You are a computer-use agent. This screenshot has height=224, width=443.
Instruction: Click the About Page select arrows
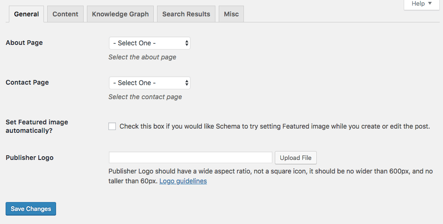[186, 43]
